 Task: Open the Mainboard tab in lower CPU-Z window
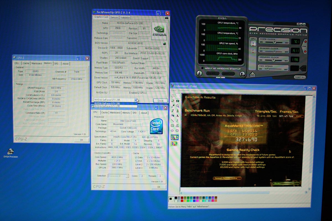pos(115,113)
